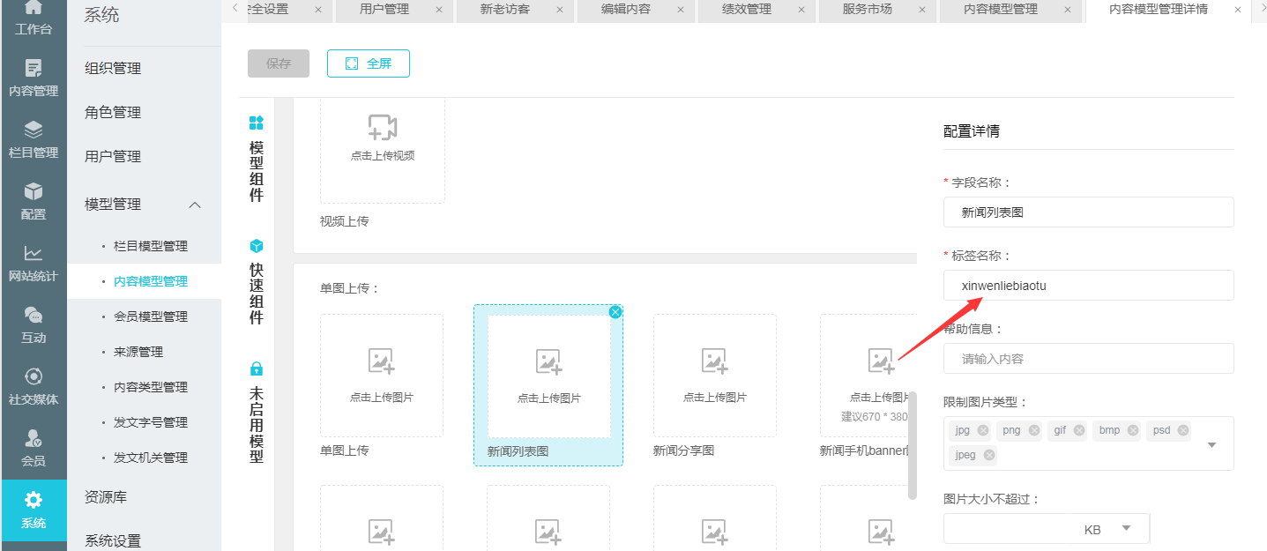Select the 未启用模型 lock icon
The height and width of the screenshot is (551, 1267).
257,369
